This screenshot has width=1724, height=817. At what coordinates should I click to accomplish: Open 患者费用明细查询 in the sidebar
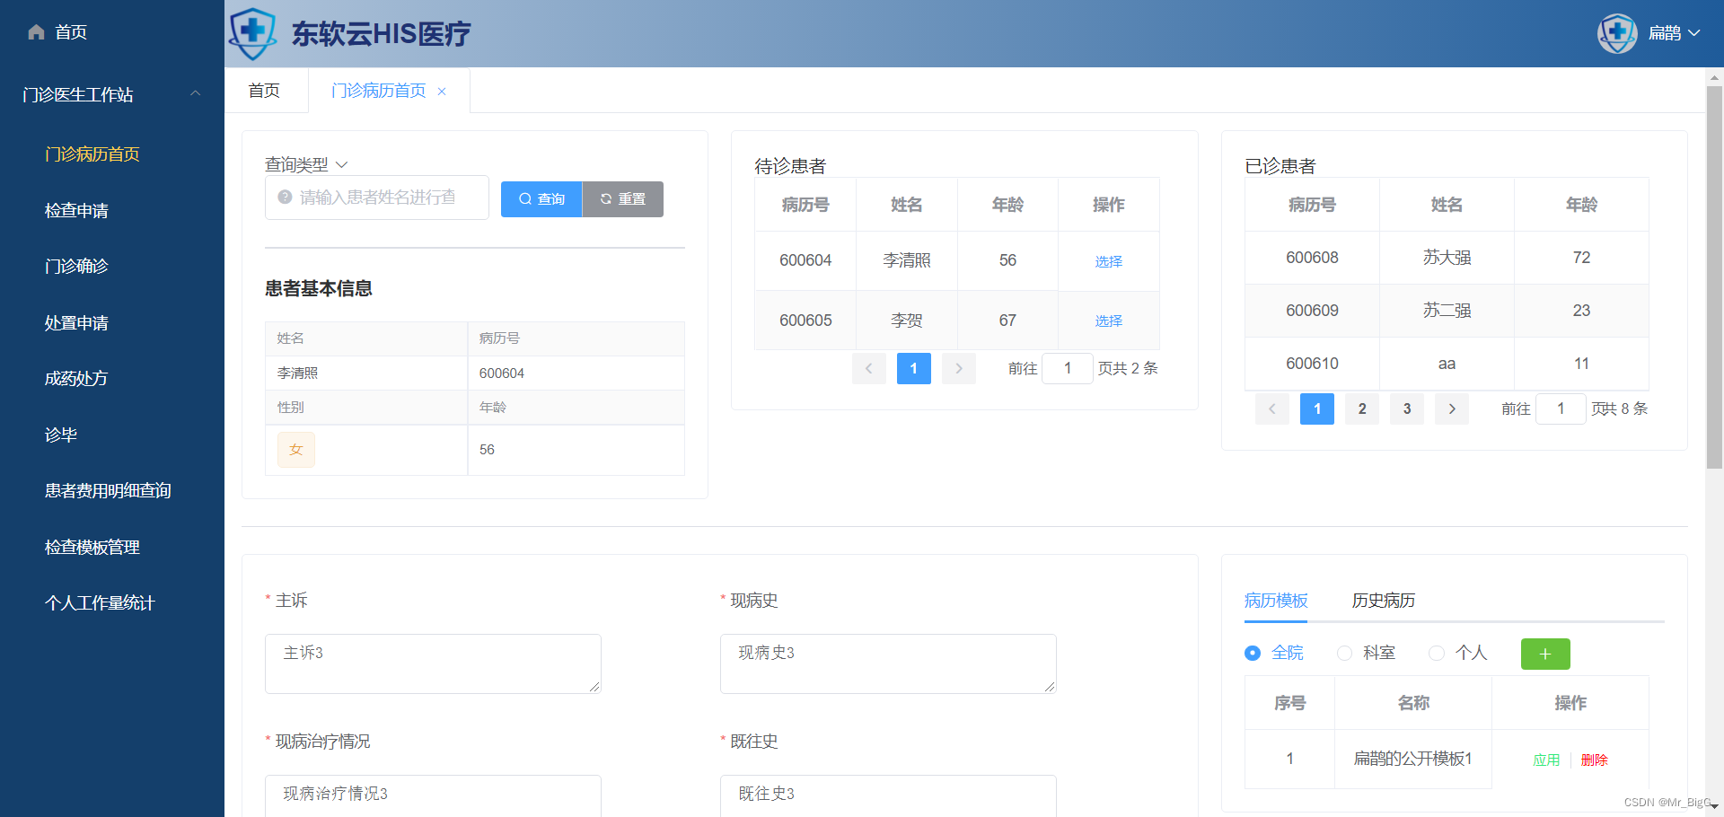108,491
